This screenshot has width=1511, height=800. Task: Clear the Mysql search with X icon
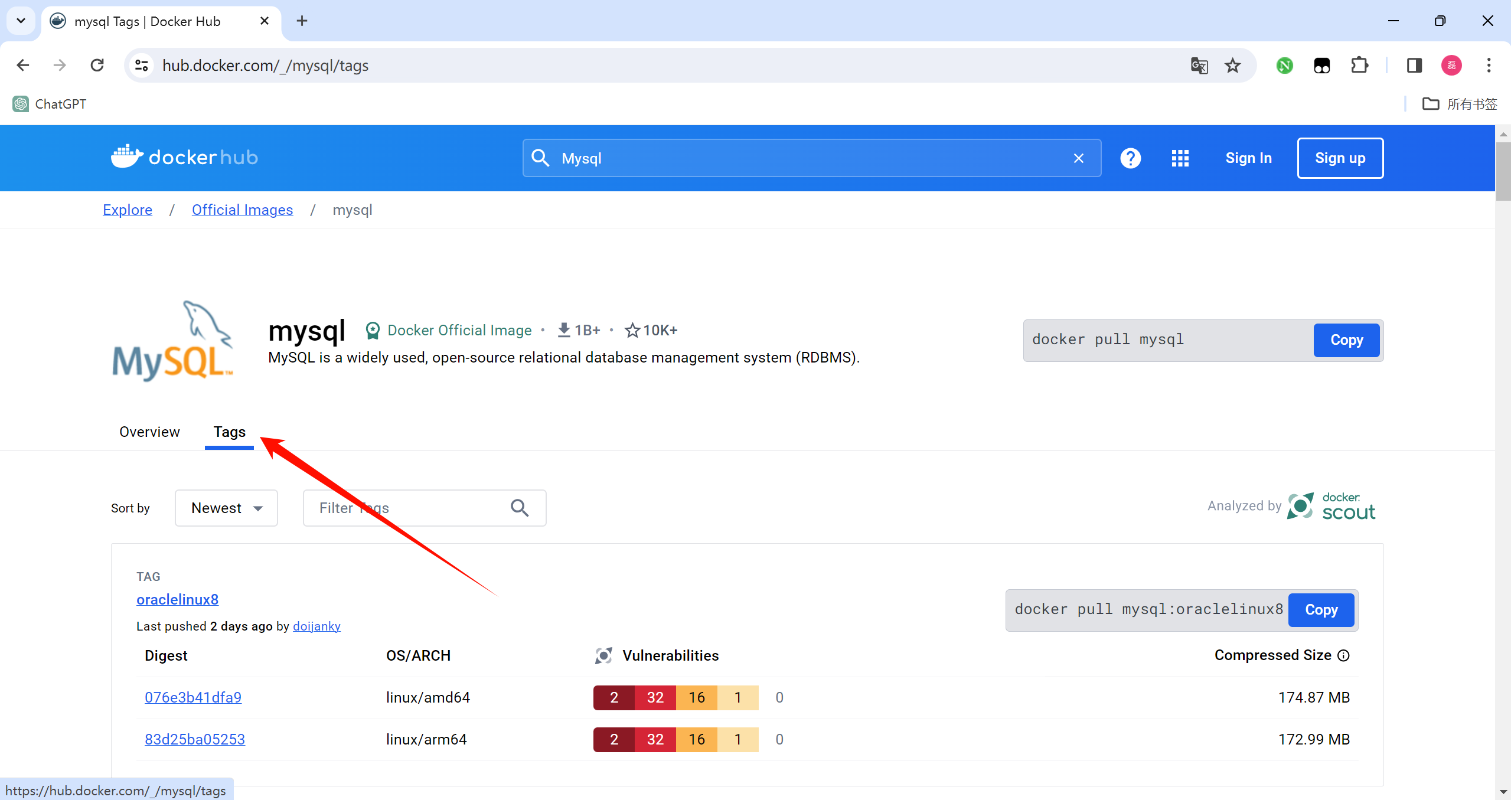(x=1078, y=158)
